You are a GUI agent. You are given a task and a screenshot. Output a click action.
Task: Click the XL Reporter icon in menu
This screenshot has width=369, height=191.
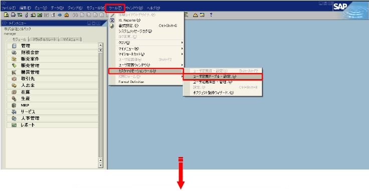[x=112, y=20]
